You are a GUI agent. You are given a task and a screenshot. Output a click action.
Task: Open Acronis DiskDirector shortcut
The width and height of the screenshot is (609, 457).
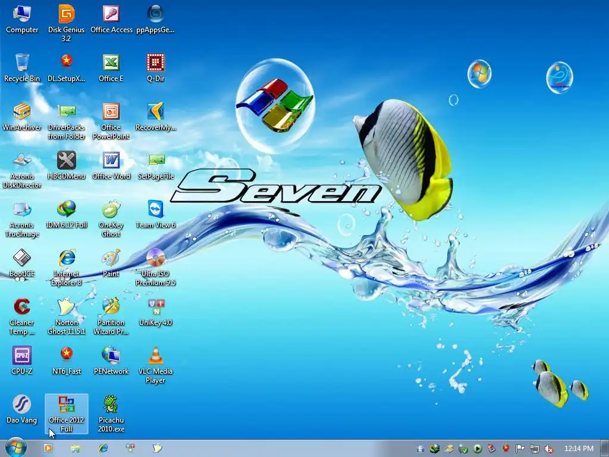22,170
